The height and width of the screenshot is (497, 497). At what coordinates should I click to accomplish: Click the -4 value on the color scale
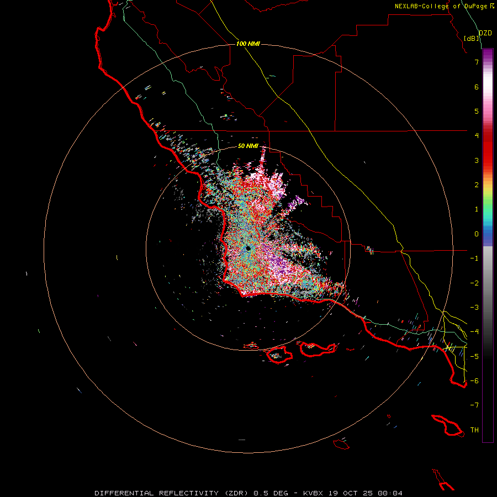(x=474, y=332)
